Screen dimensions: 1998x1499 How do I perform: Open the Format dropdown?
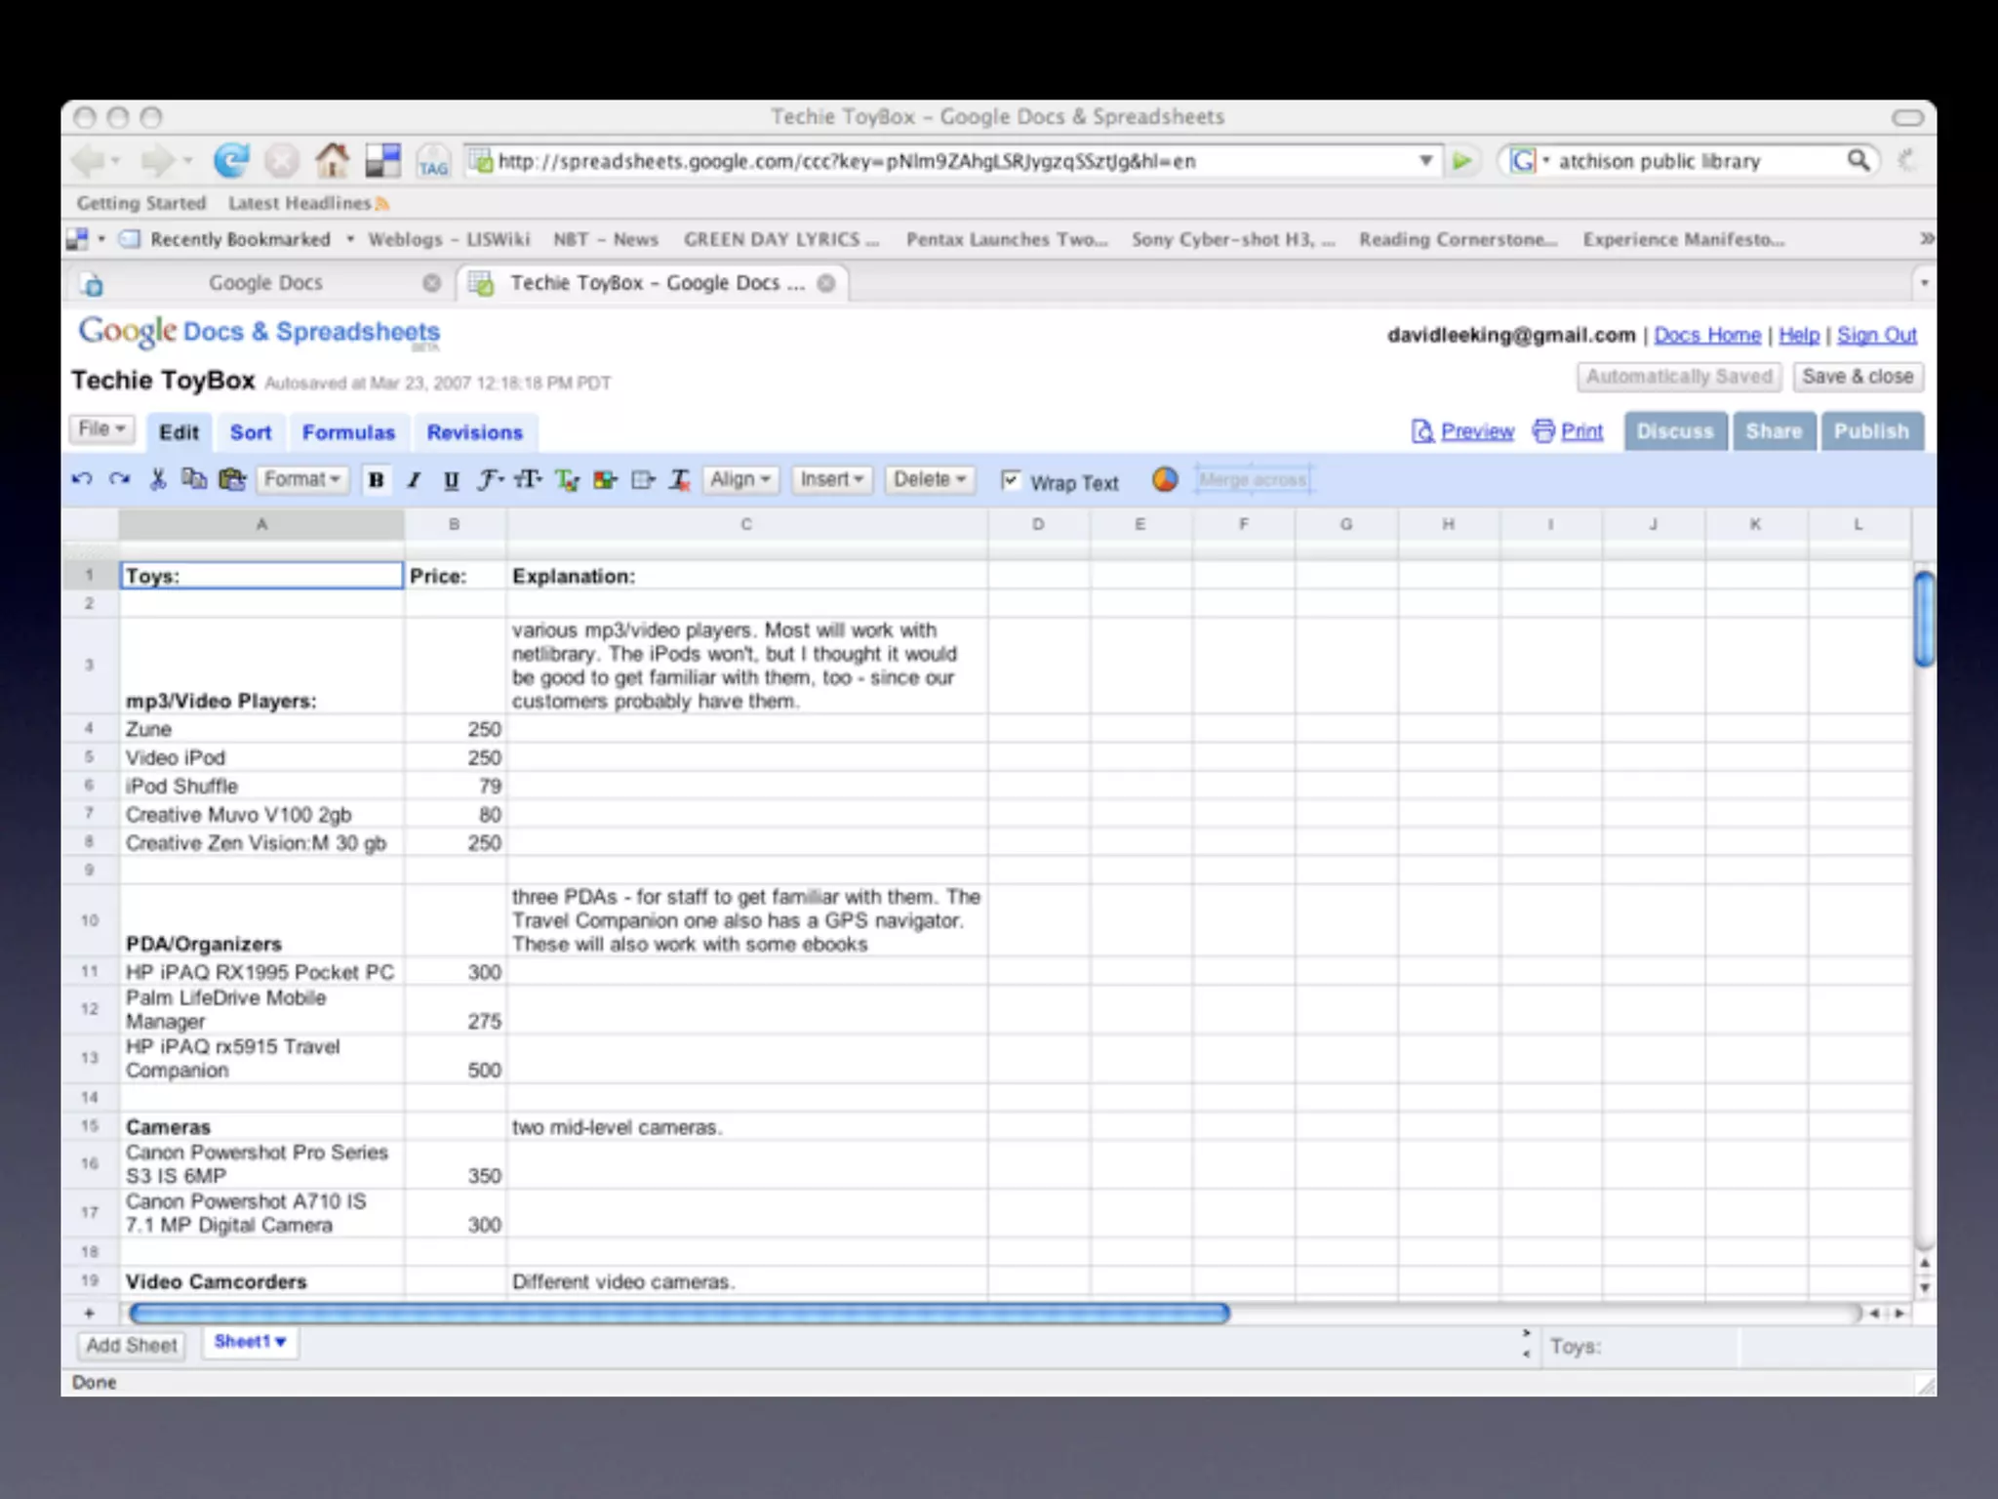[x=301, y=479]
